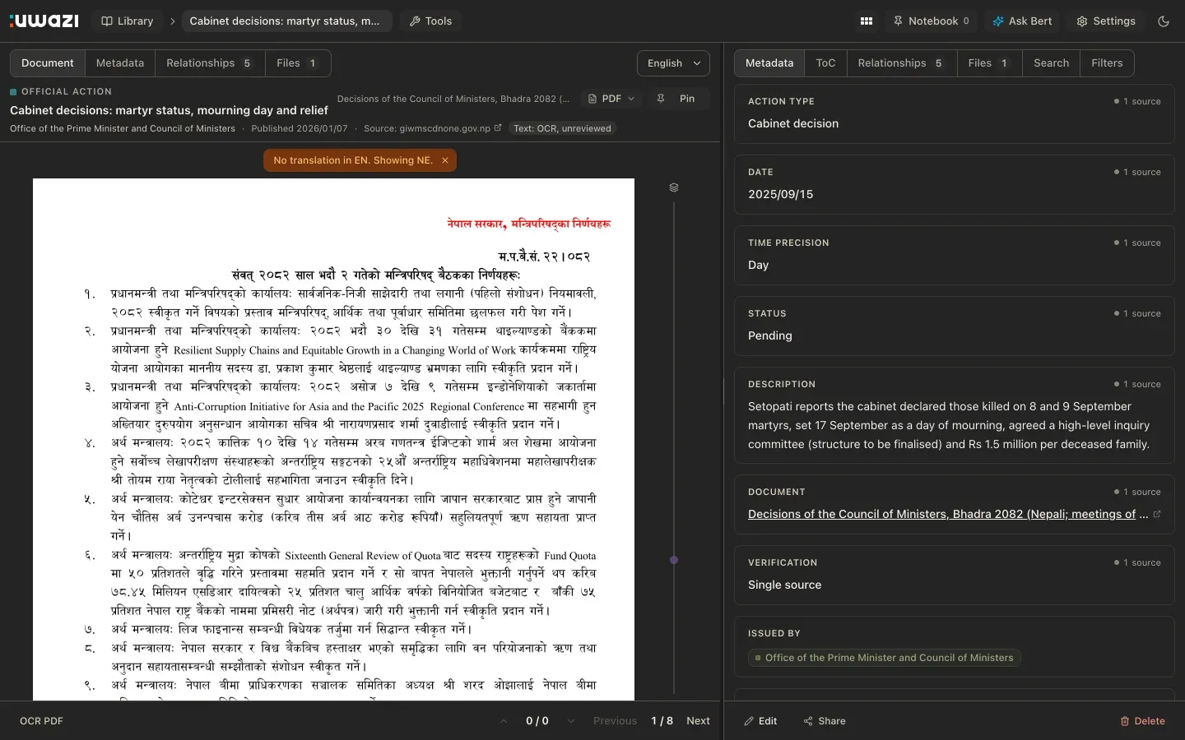The width and height of the screenshot is (1185, 740).
Task: Show the '1 source' indicator for Verification
Action: tap(1137, 562)
